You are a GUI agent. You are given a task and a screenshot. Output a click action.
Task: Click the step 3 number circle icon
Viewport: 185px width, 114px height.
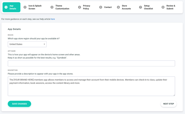pos(52,7)
